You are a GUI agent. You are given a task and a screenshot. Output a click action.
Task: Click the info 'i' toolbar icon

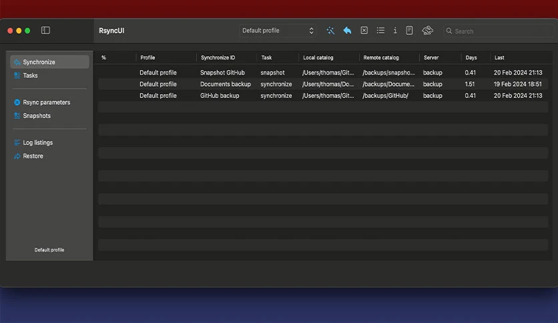pyautogui.click(x=395, y=31)
